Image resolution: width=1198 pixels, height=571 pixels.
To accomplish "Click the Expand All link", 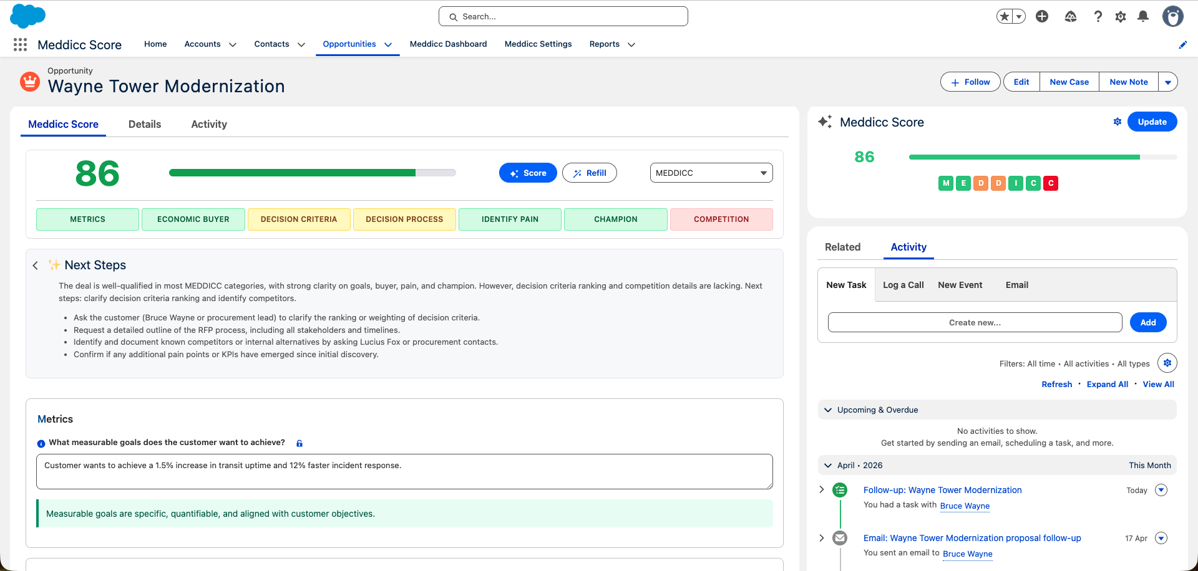I will tap(1107, 384).
